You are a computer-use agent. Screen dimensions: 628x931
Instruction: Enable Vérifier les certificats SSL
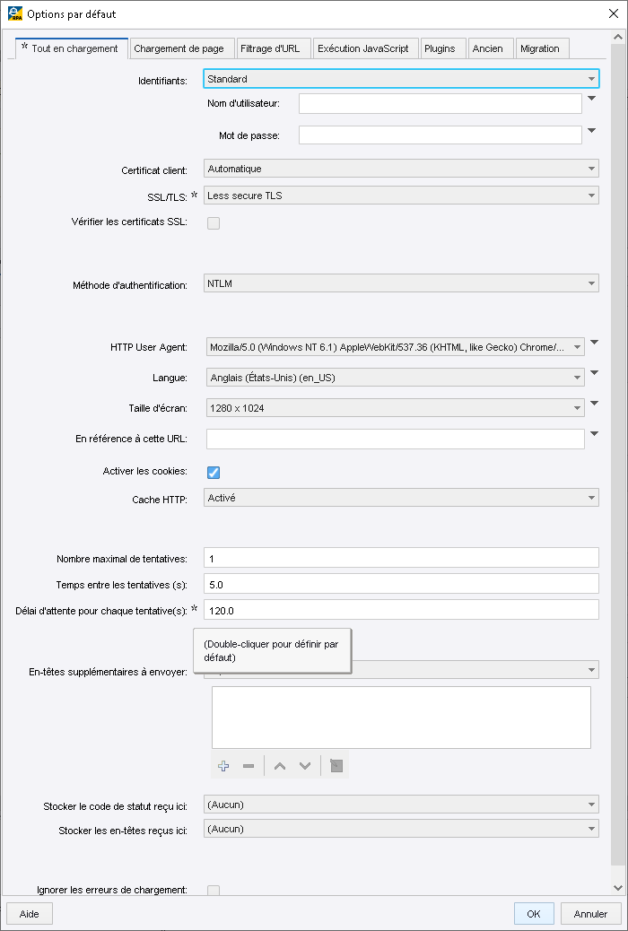(x=213, y=222)
